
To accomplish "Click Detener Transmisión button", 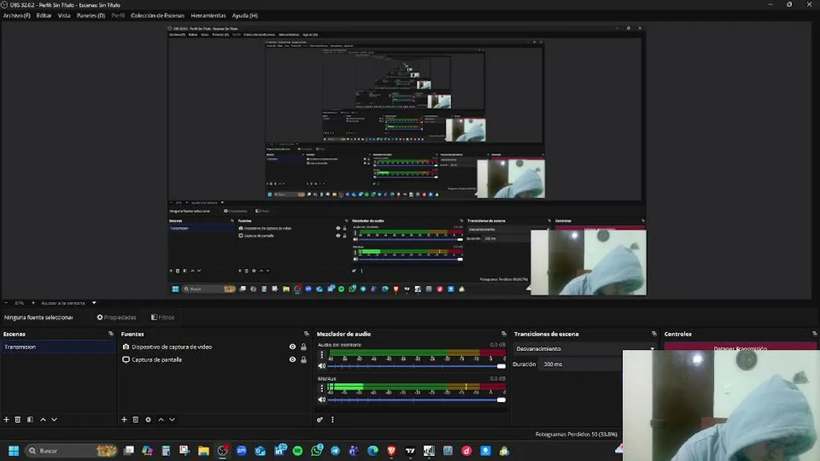I will (741, 348).
